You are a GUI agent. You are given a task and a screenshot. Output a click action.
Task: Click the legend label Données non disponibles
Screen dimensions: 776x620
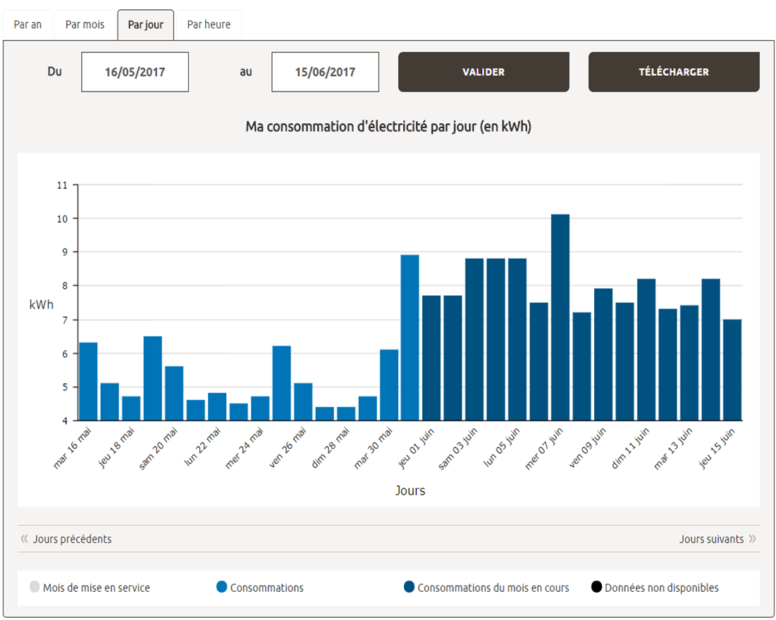[663, 588]
